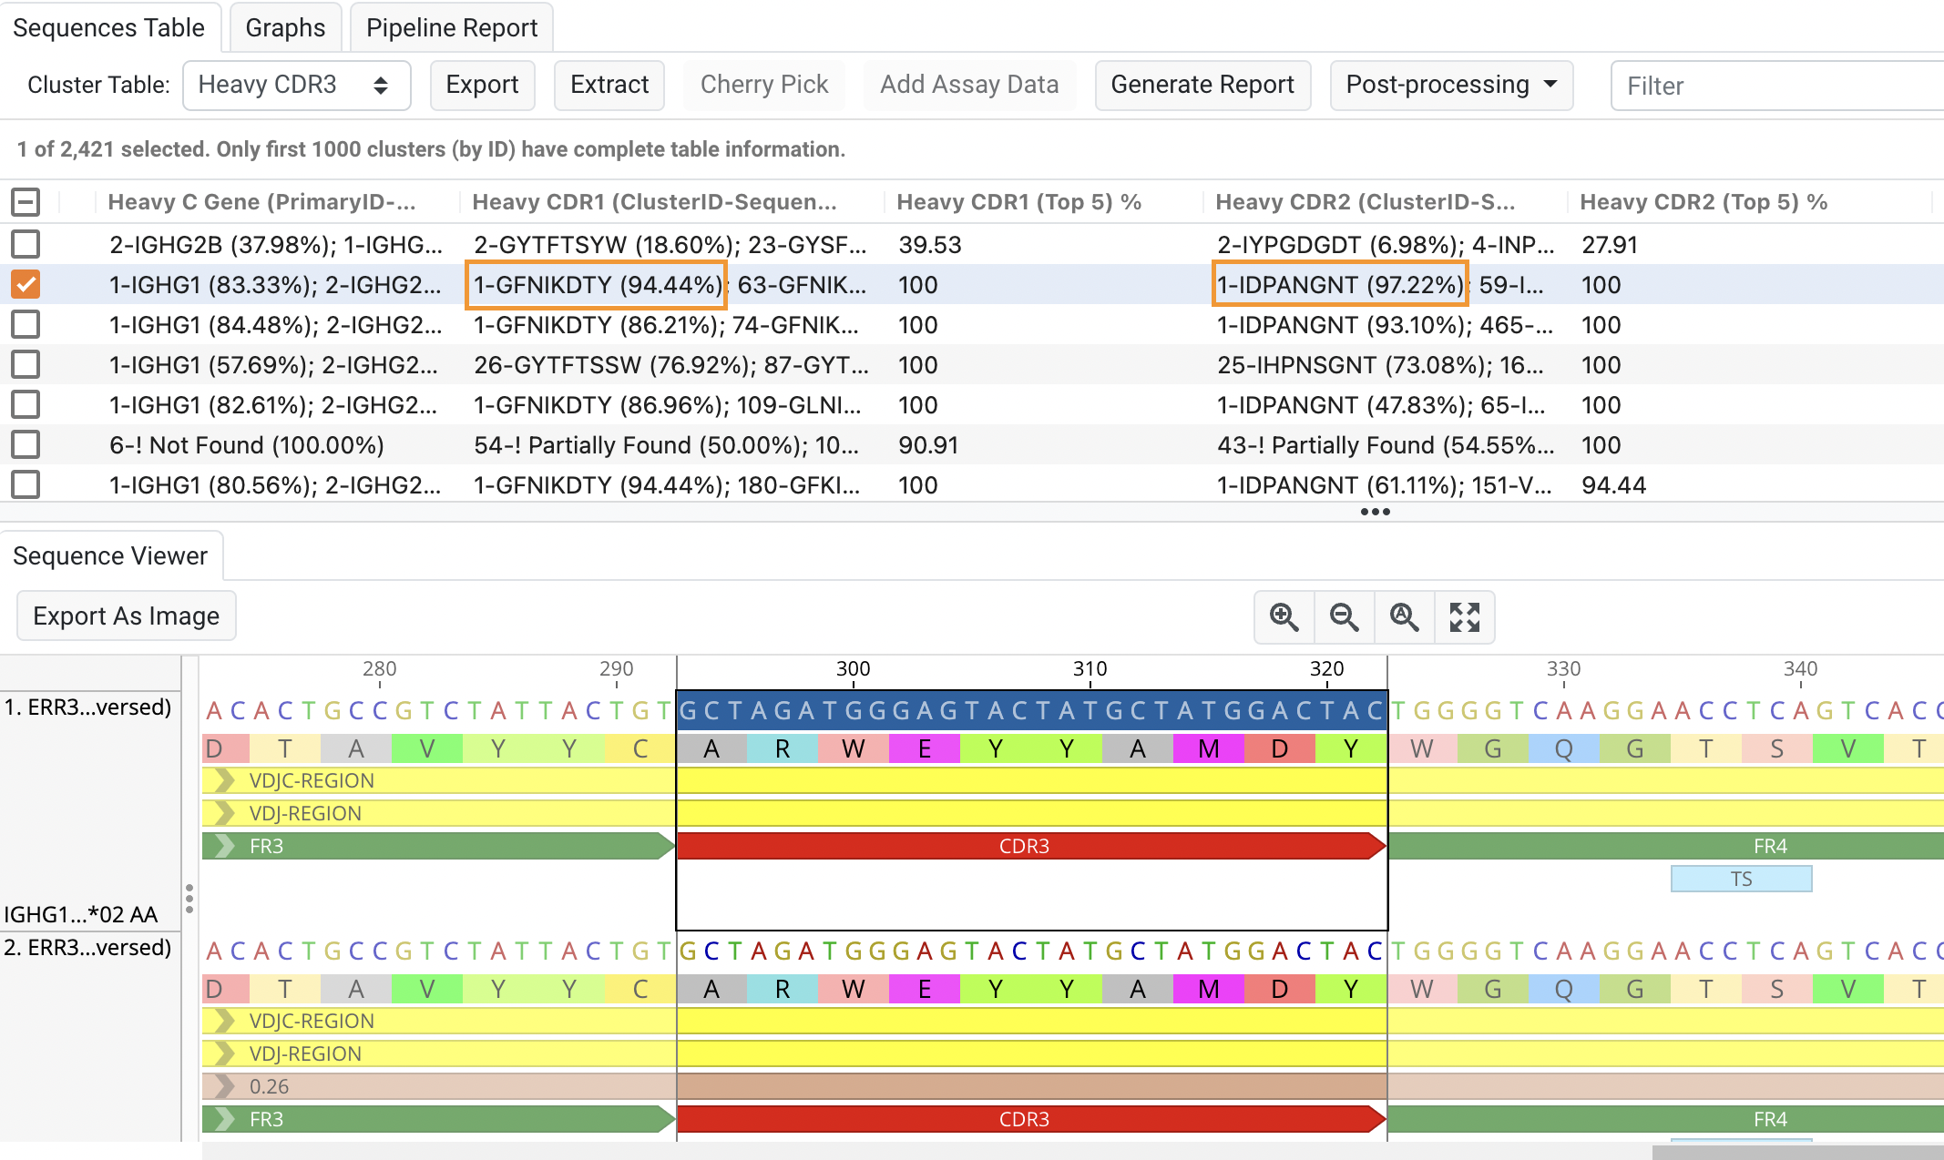1944x1160 pixels.
Task: Open the Heavy CDR3 cluster table dropdown
Action: 297,86
